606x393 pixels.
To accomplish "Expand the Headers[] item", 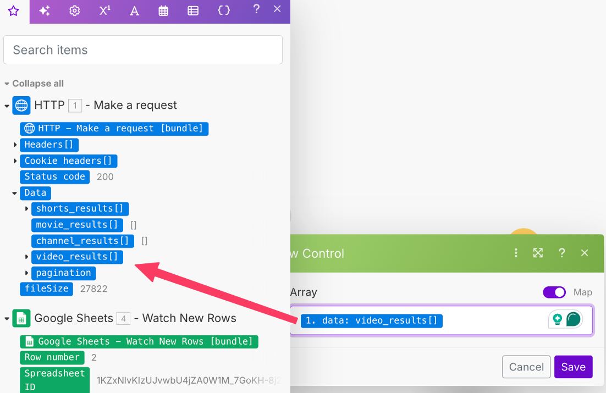I will click(15, 145).
